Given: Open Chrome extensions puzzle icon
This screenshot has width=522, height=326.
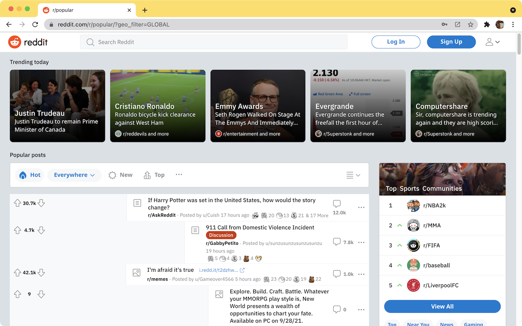Looking at the screenshot, I should (x=487, y=24).
